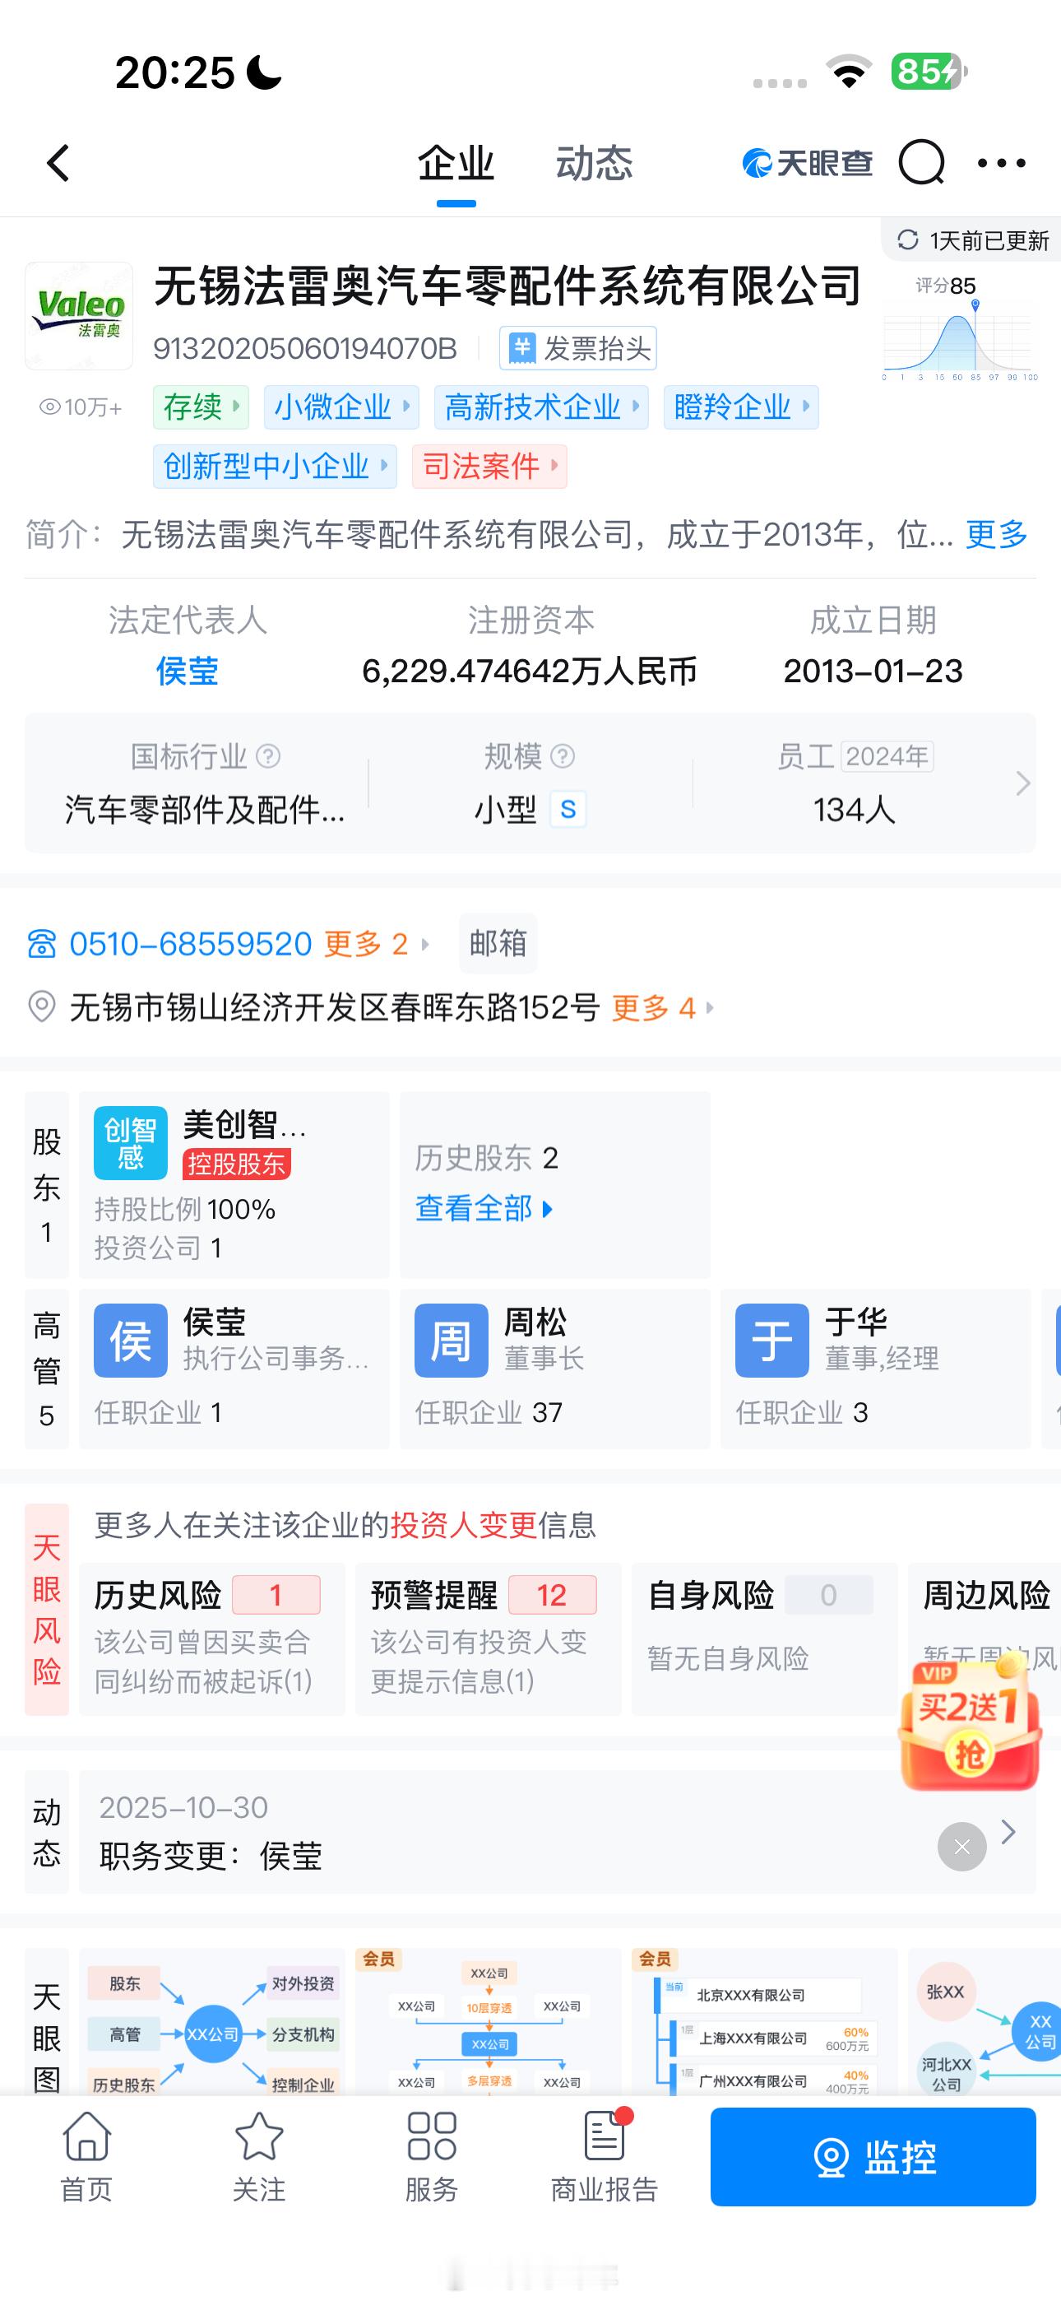Tap 更多 to expand the 简介

pyautogui.click(x=997, y=534)
